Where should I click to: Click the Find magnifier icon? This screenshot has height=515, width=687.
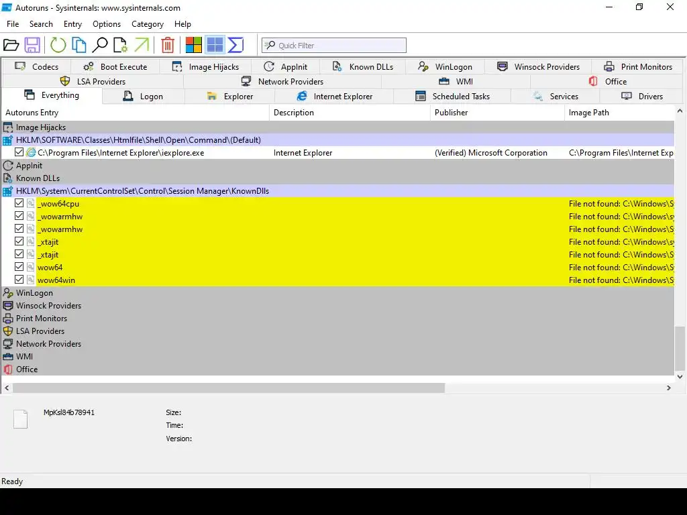coord(101,45)
